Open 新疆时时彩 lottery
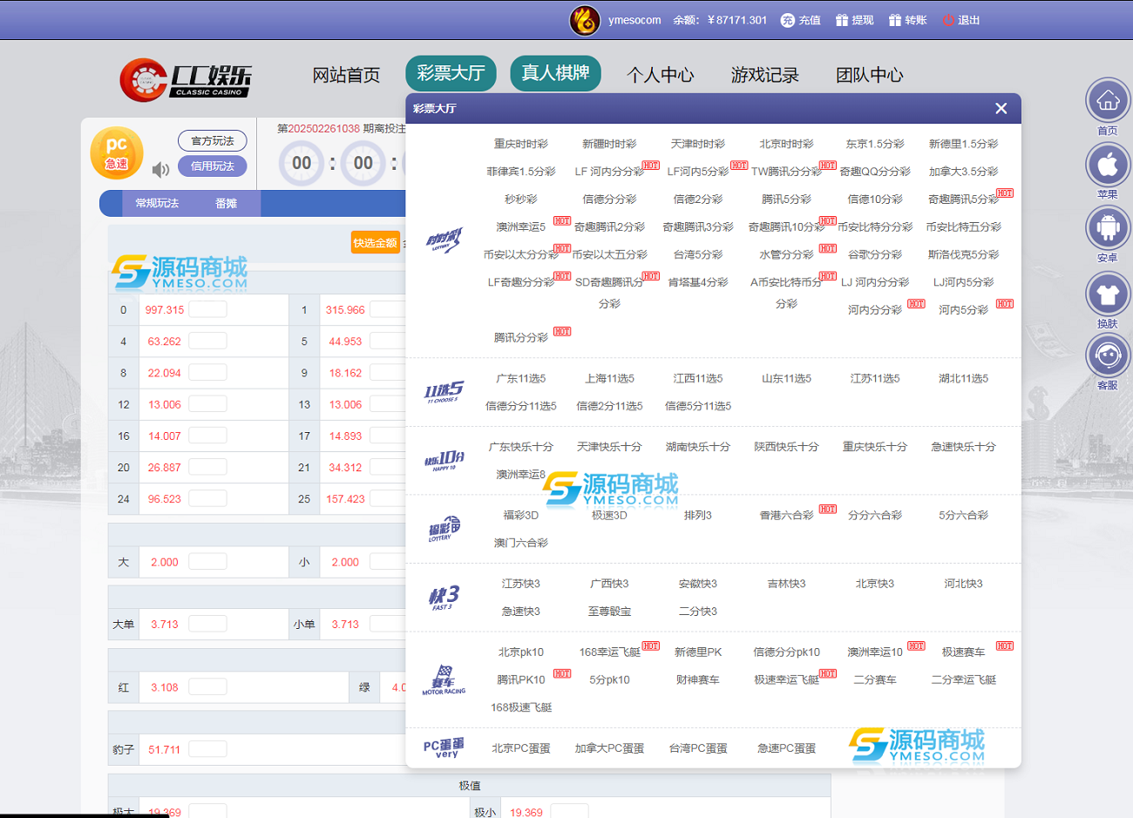 pos(609,144)
